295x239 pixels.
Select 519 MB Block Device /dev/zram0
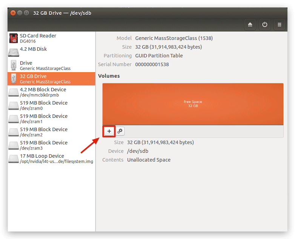click(51, 105)
